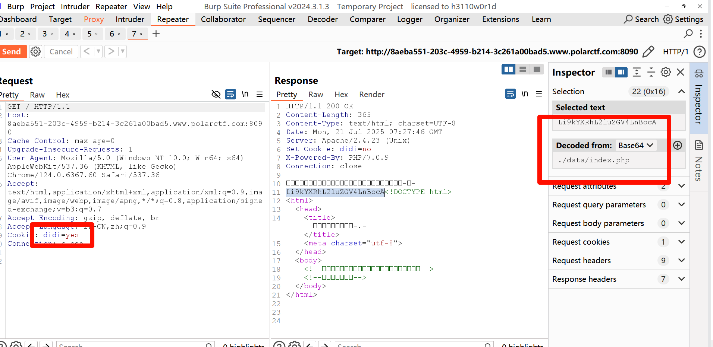Toggle hide non-printable icon in Request
The height and width of the screenshot is (347, 713).
(x=216, y=94)
